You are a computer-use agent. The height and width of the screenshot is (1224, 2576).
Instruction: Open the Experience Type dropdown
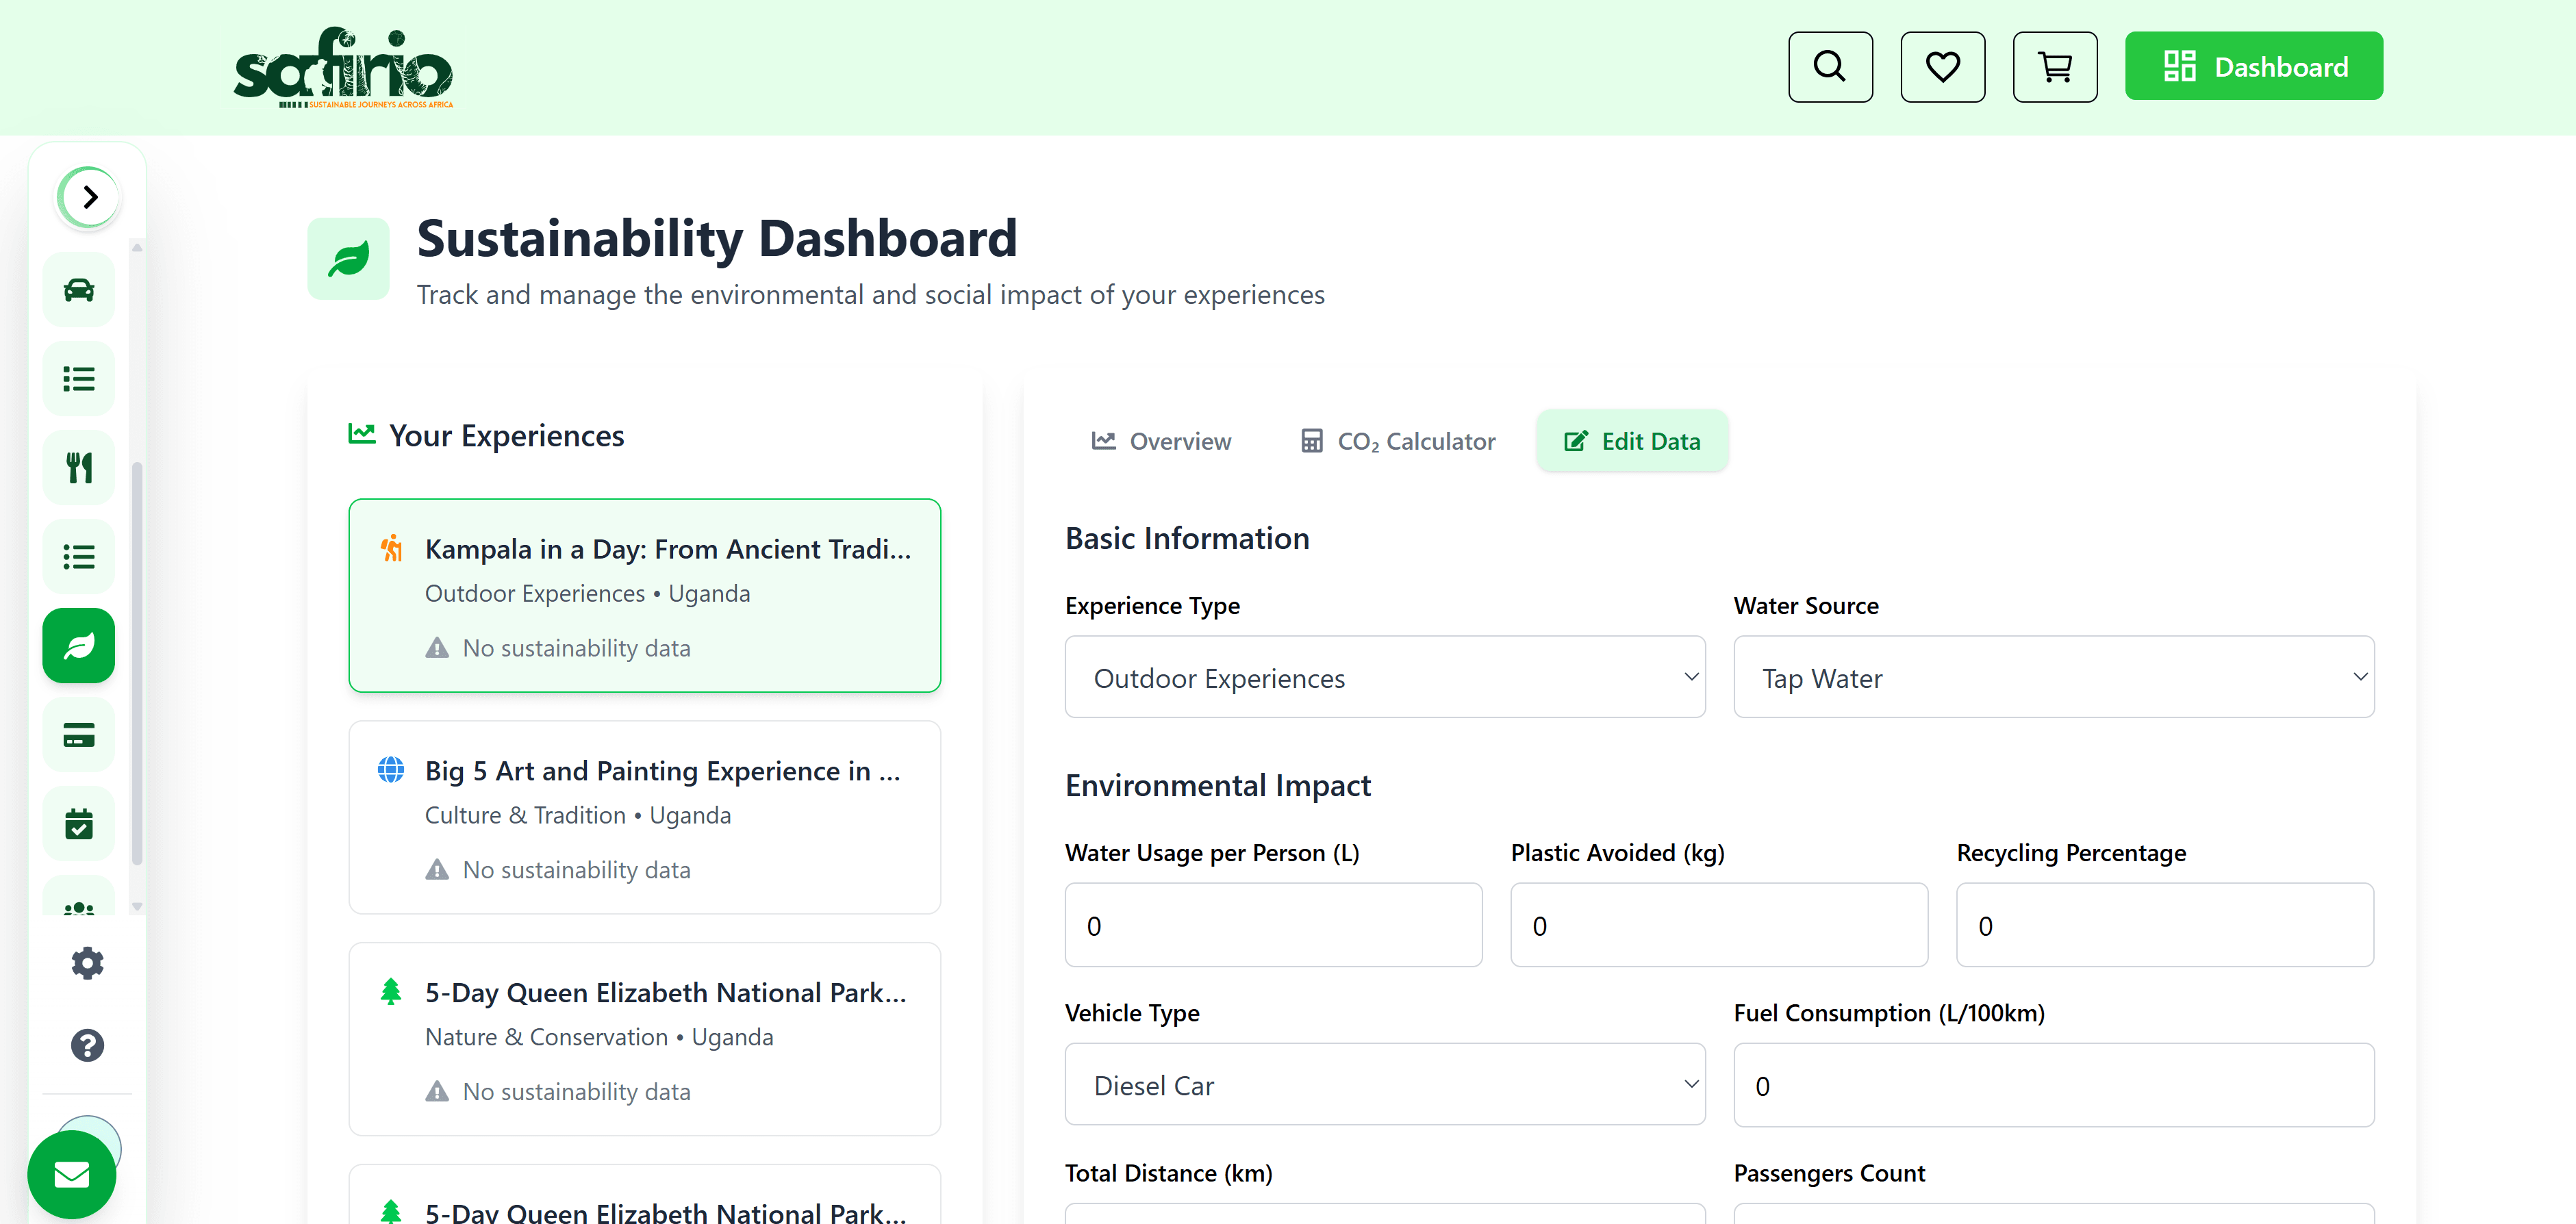1384,677
